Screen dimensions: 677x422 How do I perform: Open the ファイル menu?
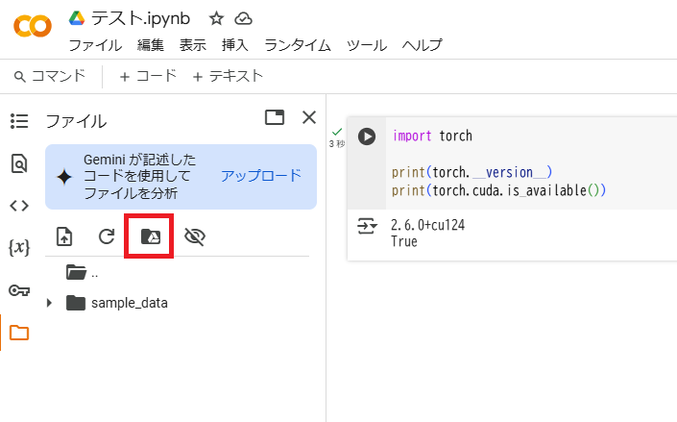coord(95,45)
